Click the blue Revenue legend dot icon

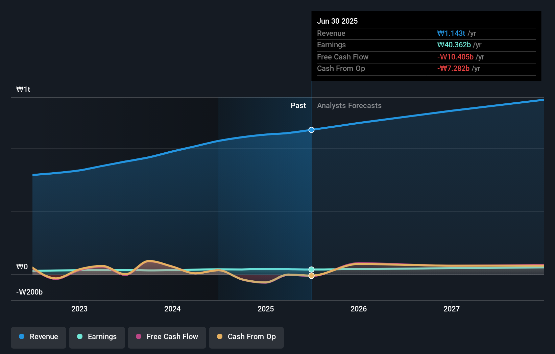pyautogui.click(x=21, y=337)
